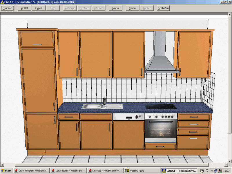
Task: Click the tall cabinet door on the left
Action: tap(39, 80)
